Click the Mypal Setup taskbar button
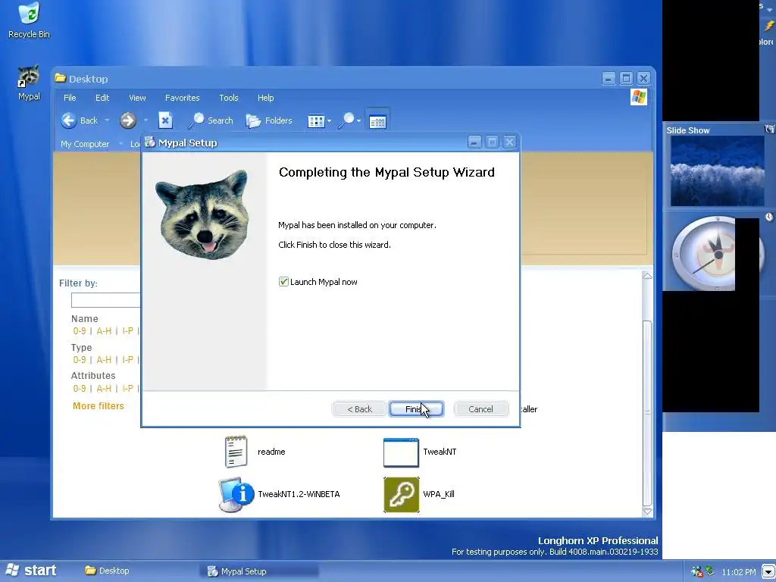The image size is (776, 582). (260, 571)
